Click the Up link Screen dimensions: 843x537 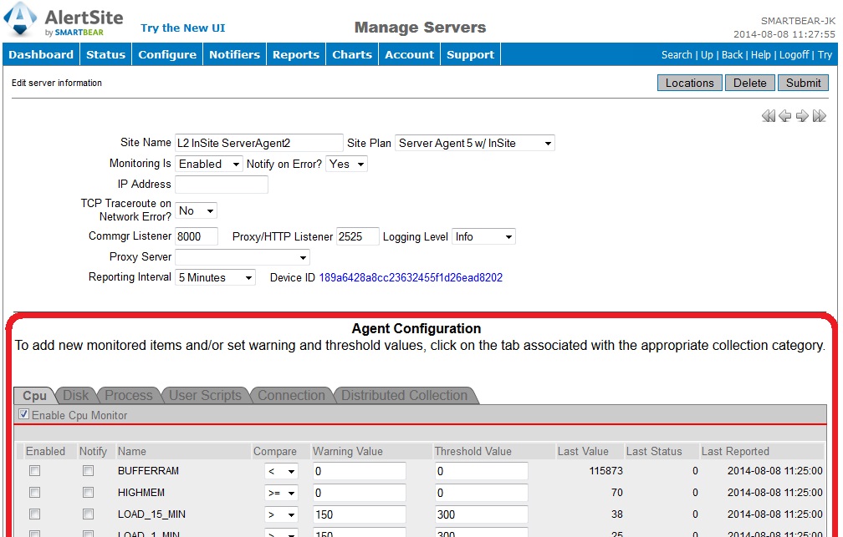[x=707, y=55]
